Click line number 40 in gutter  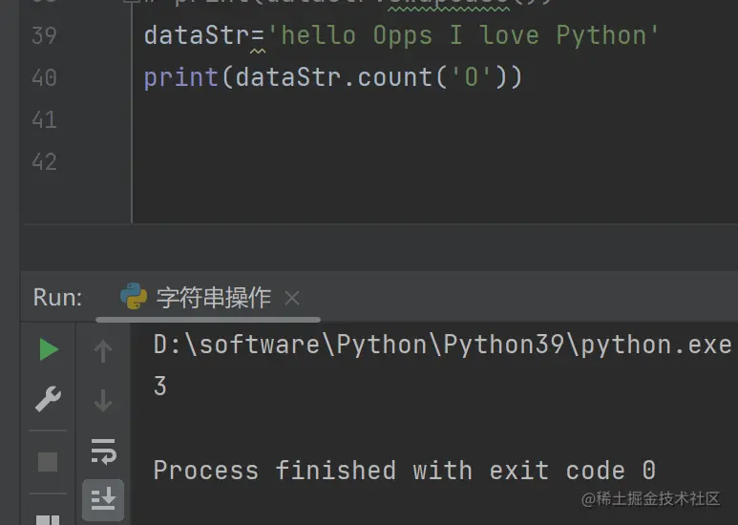point(44,77)
